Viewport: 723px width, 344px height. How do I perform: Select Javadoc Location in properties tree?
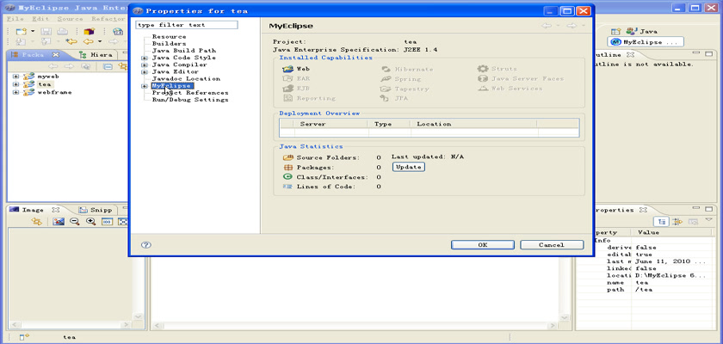click(x=186, y=79)
